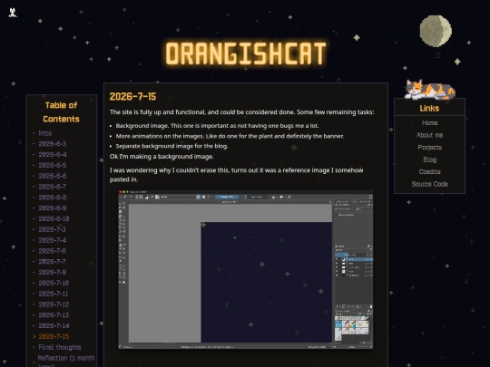Click 'Ok I'm making a background image.' text
The height and width of the screenshot is (367, 490).
click(x=162, y=157)
